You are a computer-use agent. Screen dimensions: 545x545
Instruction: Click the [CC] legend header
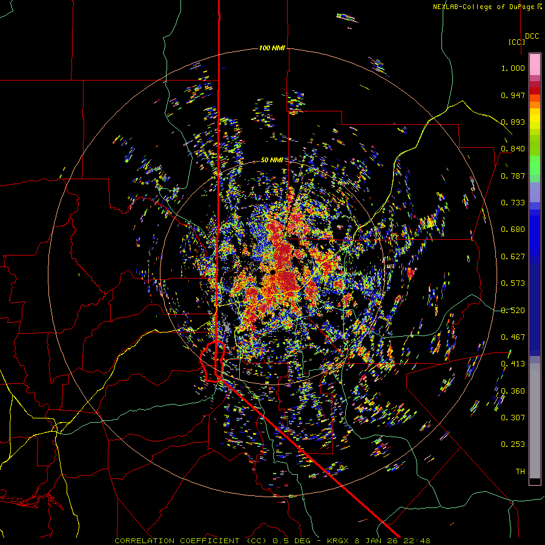coord(517,42)
